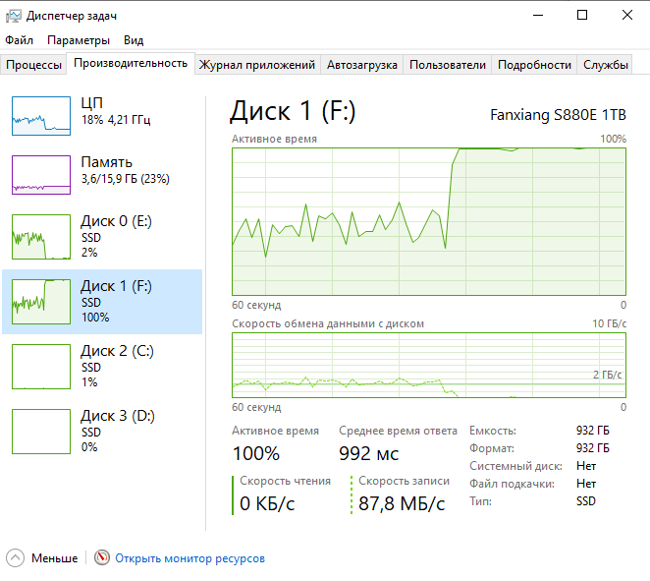Select the Память mini graph thumbnail
The width and height of the screenshot is (650, 581).
(41, 175)
